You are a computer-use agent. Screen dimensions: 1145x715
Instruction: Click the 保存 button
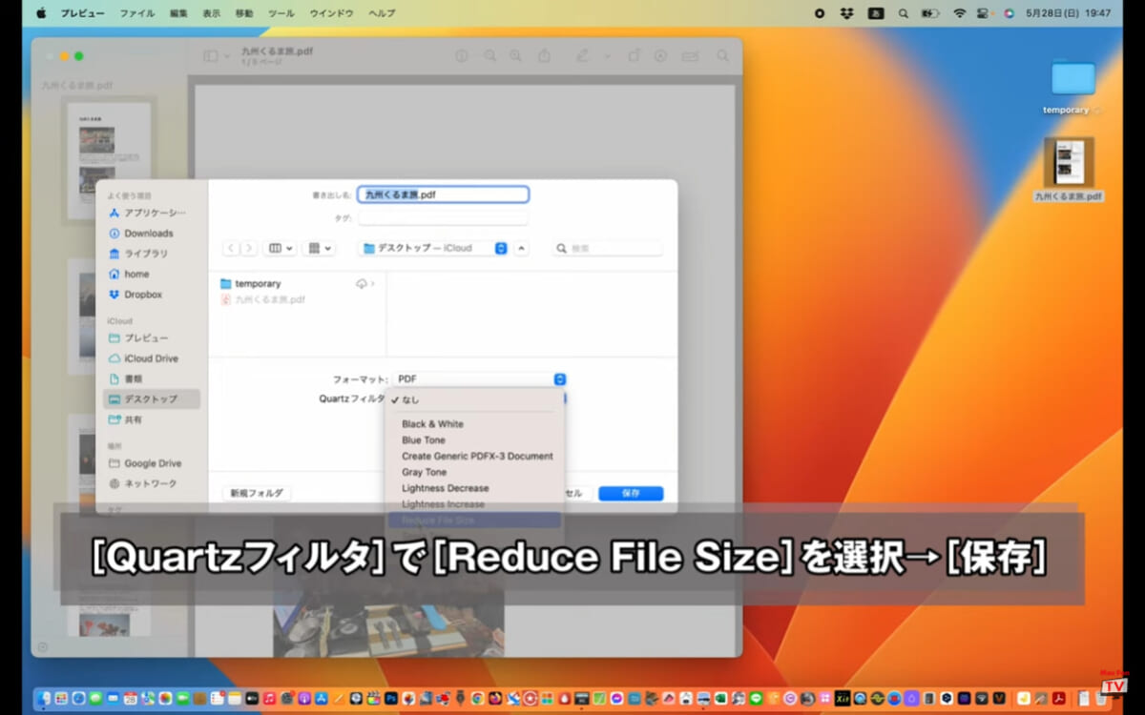pyautogui.click(x=631, y=494)
